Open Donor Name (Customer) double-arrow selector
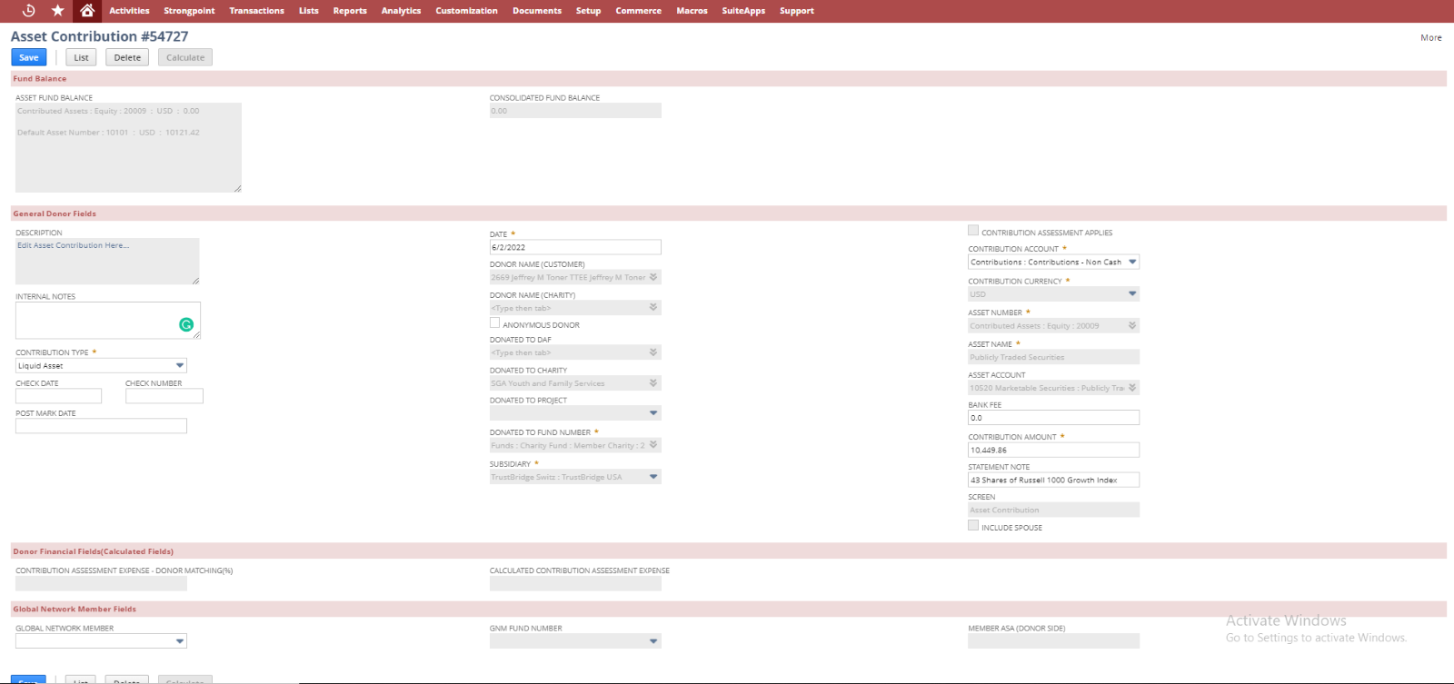The image size is (1454, 684). tap(653, 277)
